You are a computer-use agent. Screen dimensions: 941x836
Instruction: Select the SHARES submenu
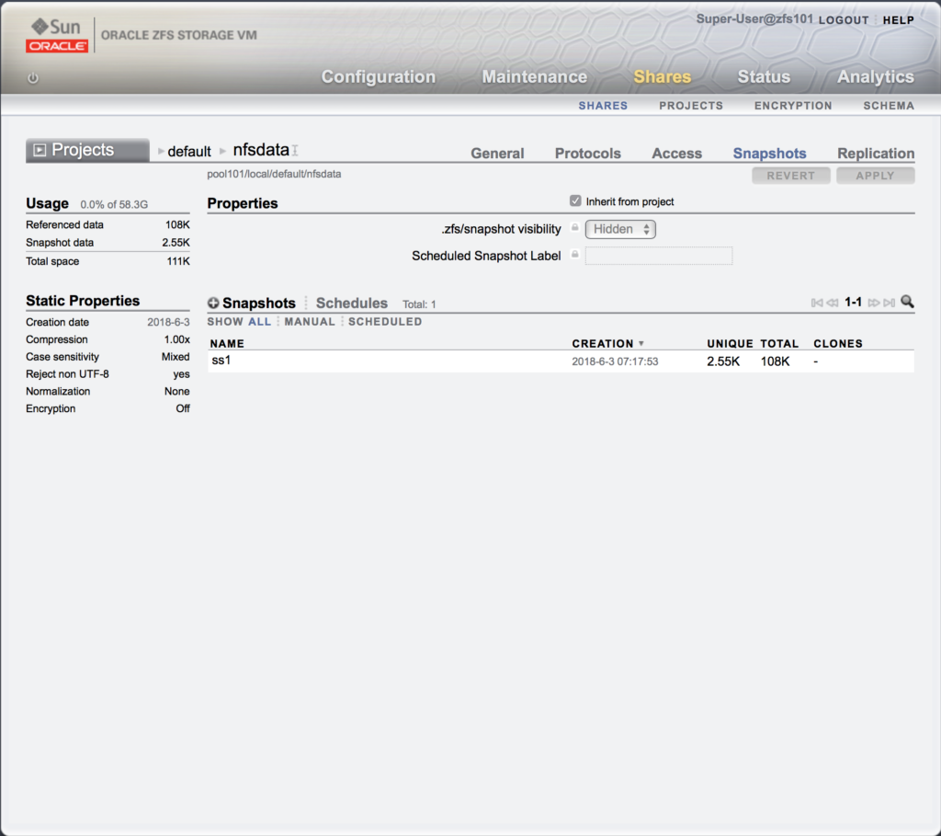[603, 106]
